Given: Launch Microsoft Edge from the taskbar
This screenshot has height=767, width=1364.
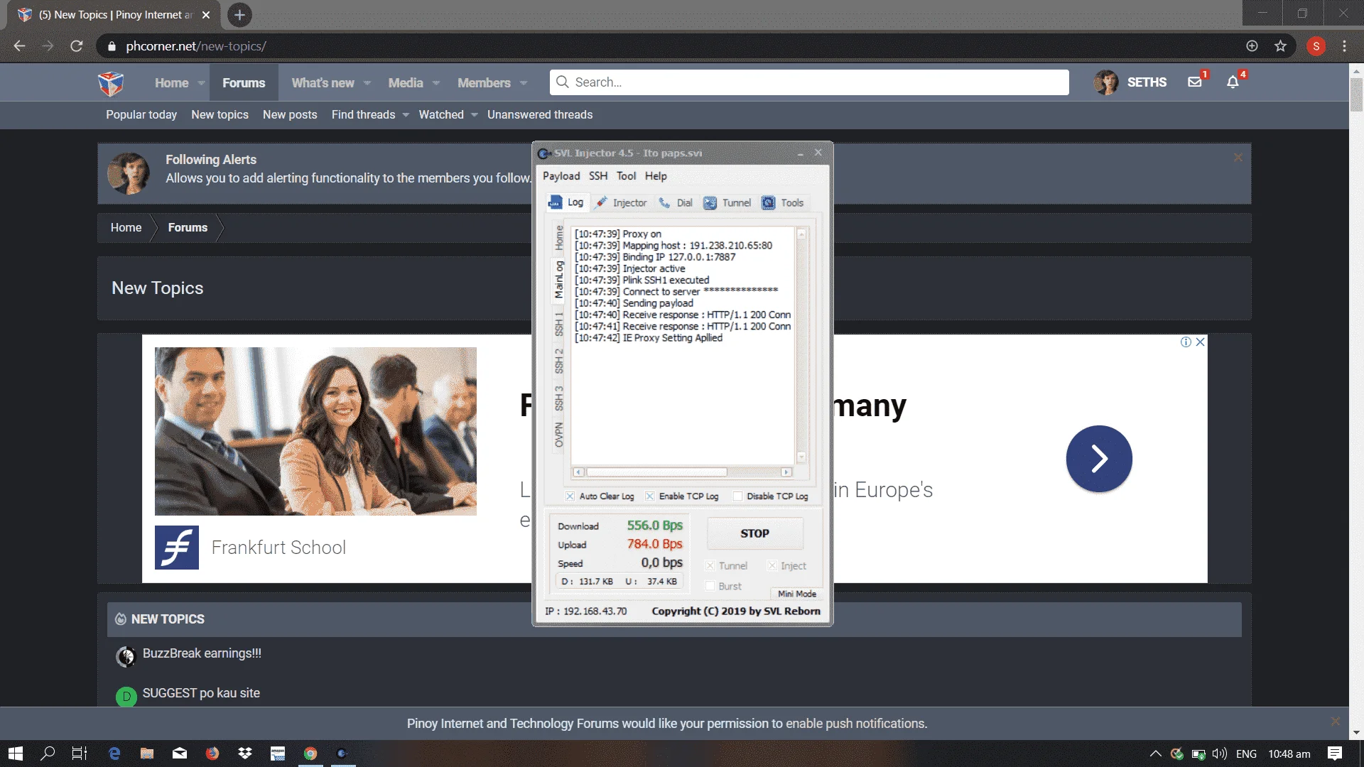Looking at the screenshot, I should [114, 754].
